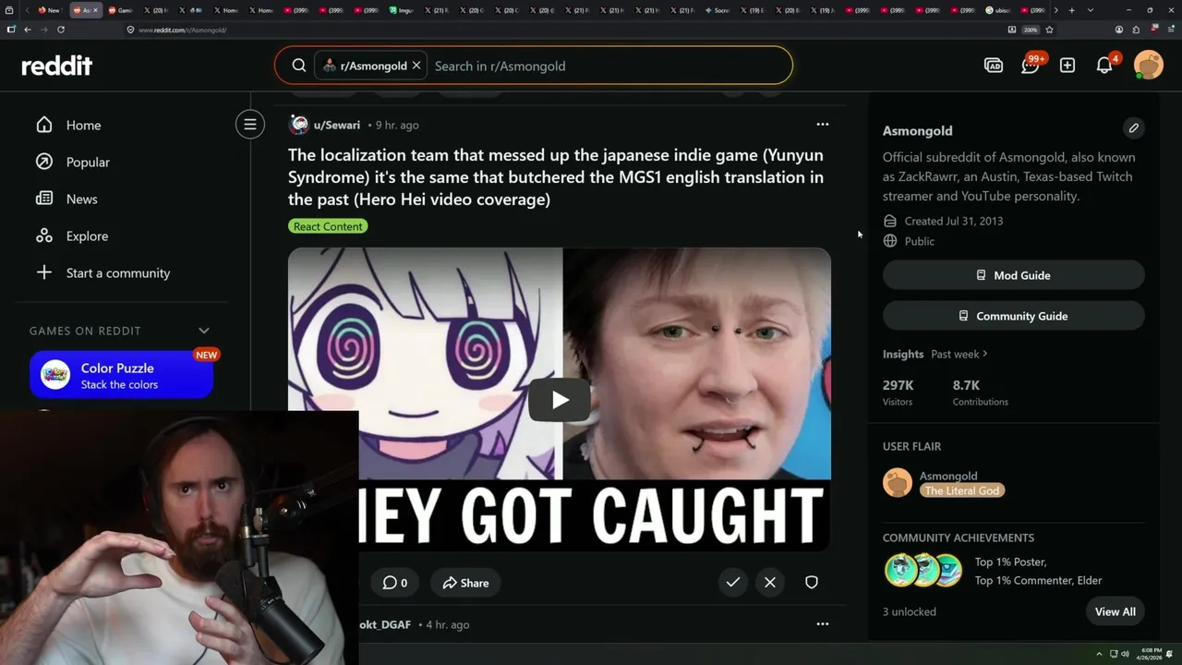Viewport: 1182px width, 665px height.
Task: List all tabs dropdown arrow
Action: coord(1091,10)
